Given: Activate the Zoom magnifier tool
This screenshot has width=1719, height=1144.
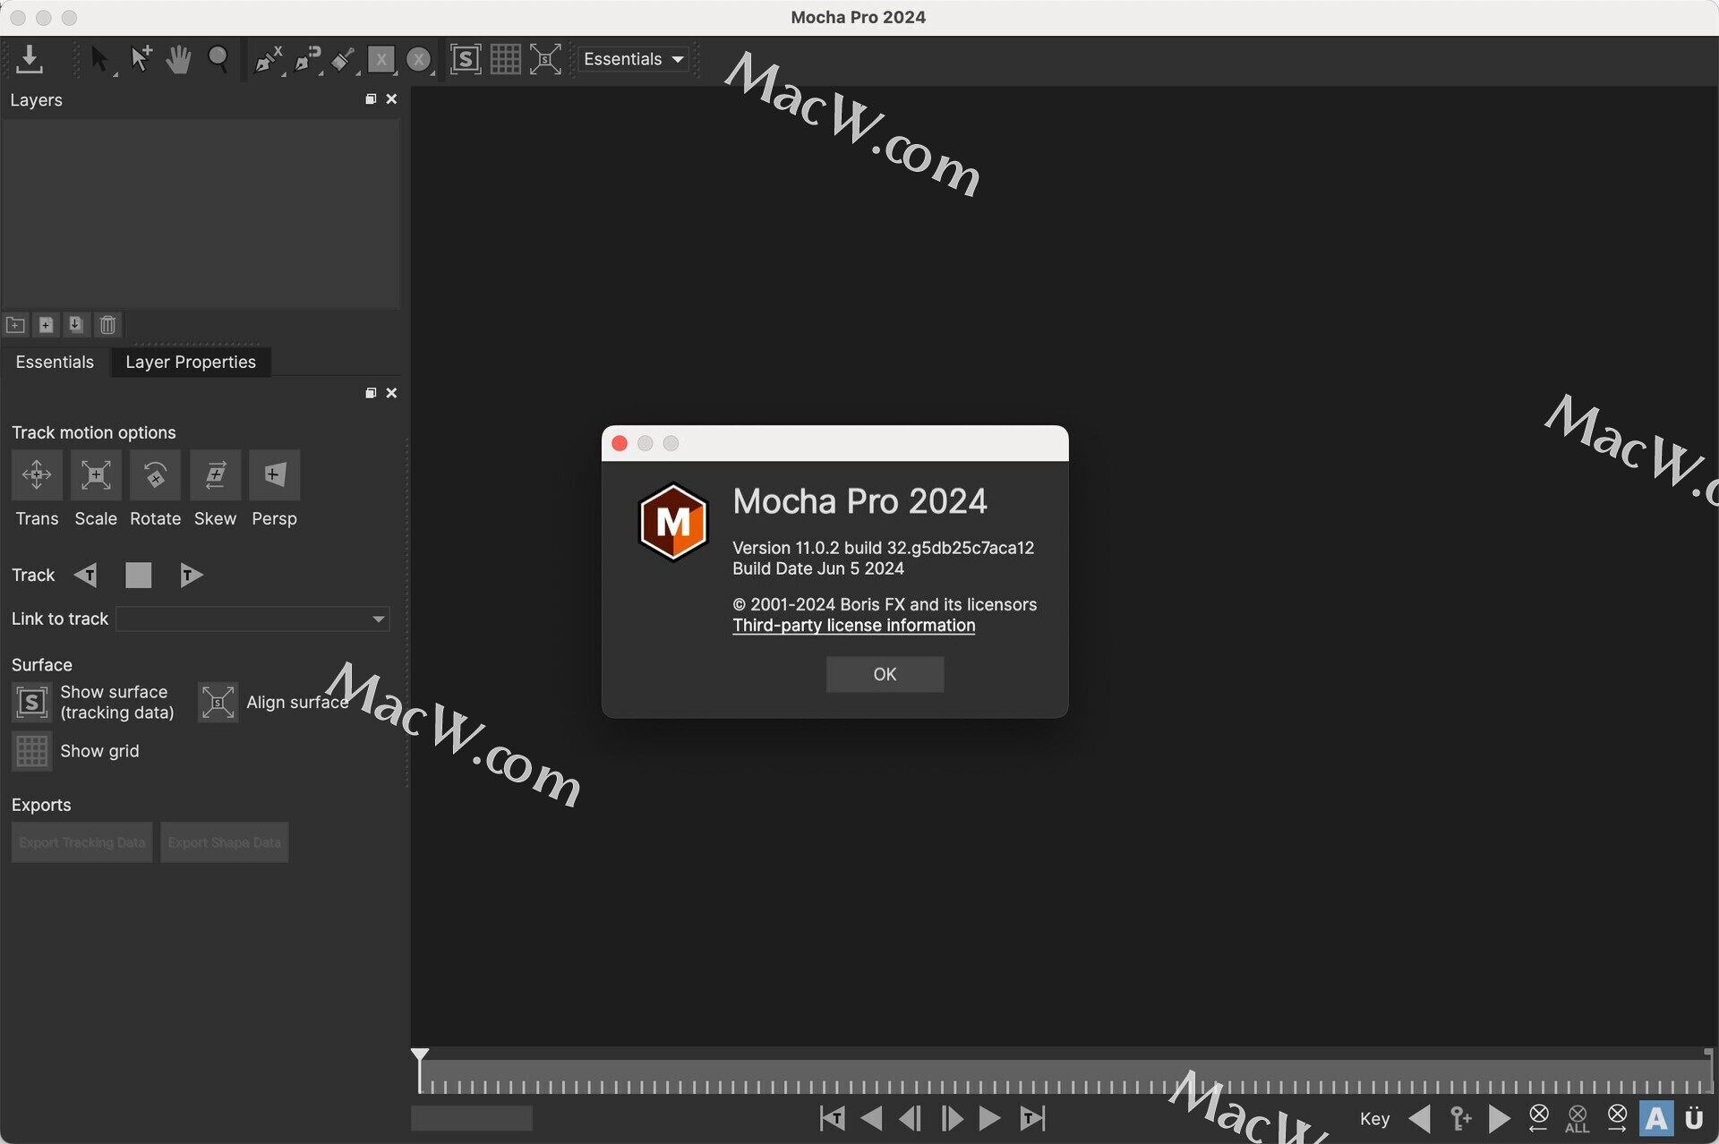Looking at the screenshot, I should coord(218,59).
